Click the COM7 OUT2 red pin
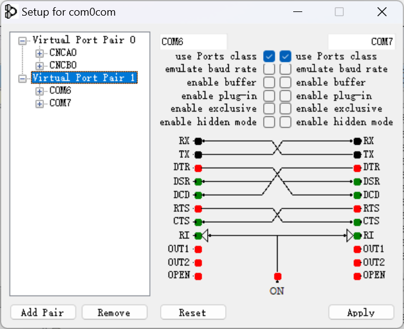Screen dimensions: 404x329 click(358, 263)
